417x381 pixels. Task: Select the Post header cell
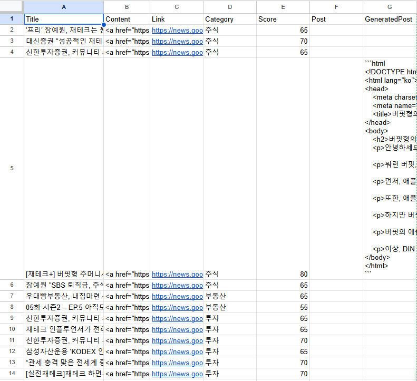pyautogui.click(x=336, y=19)
